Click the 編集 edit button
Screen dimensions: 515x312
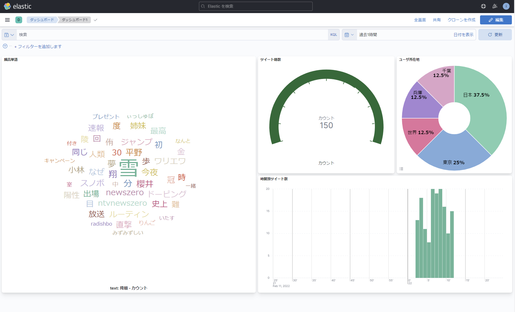496,20
